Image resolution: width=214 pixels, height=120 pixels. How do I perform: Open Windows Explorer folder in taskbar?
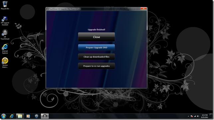pos(20,116)
